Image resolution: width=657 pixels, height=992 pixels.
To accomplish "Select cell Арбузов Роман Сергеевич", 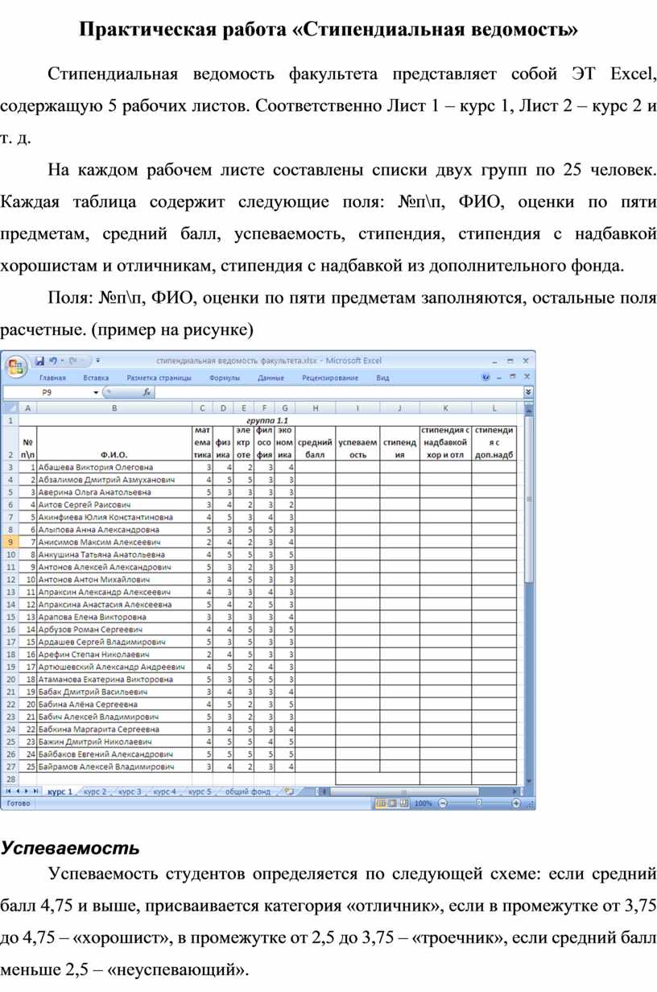I will click(114, 630).
